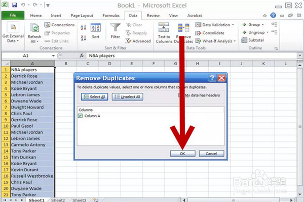Click next sheet navigation arrow

pyautogui.click(x=16, y=200)
